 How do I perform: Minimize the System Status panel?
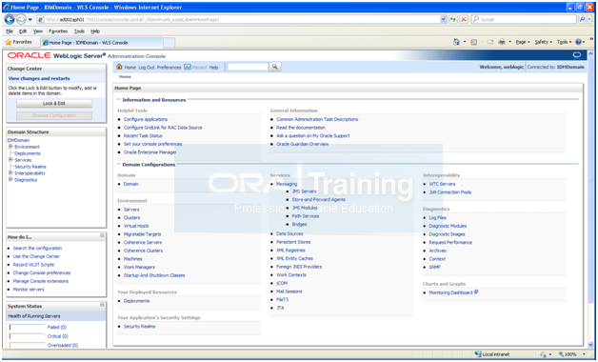pos(102,305)
